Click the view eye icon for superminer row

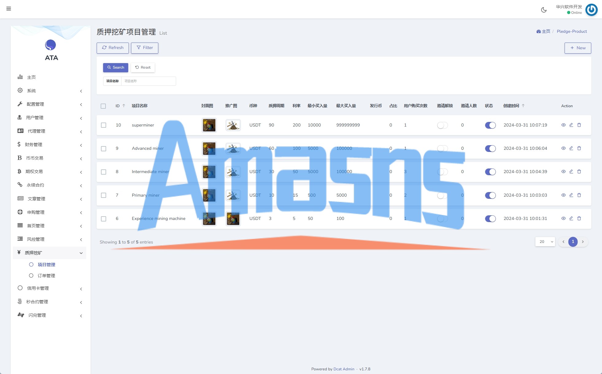[563, 125]
